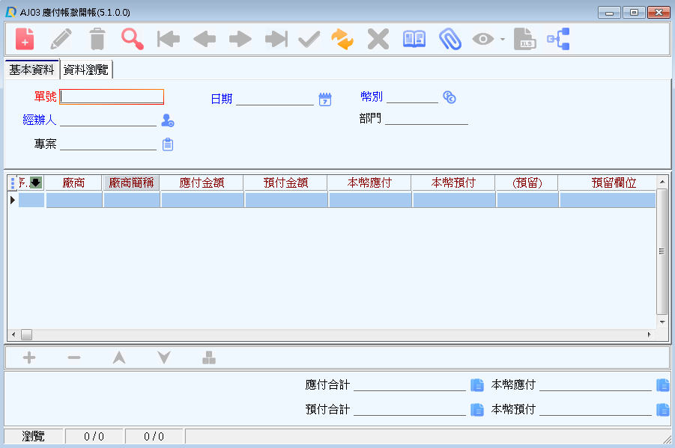This screenshot has height=448, width=675.
Task: Switch to 基本資料 tab
Action: tap(32, 70)
